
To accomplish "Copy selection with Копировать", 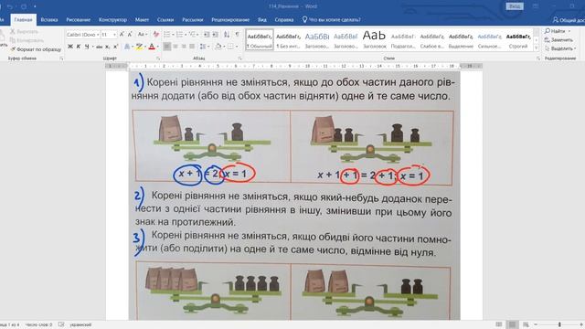I will 27,40.
